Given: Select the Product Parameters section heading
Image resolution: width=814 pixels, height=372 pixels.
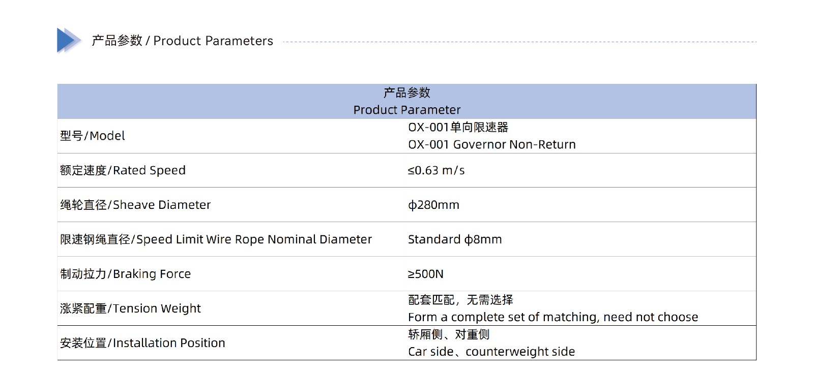Looking at the screenshot, I should (x=182, y=41).
